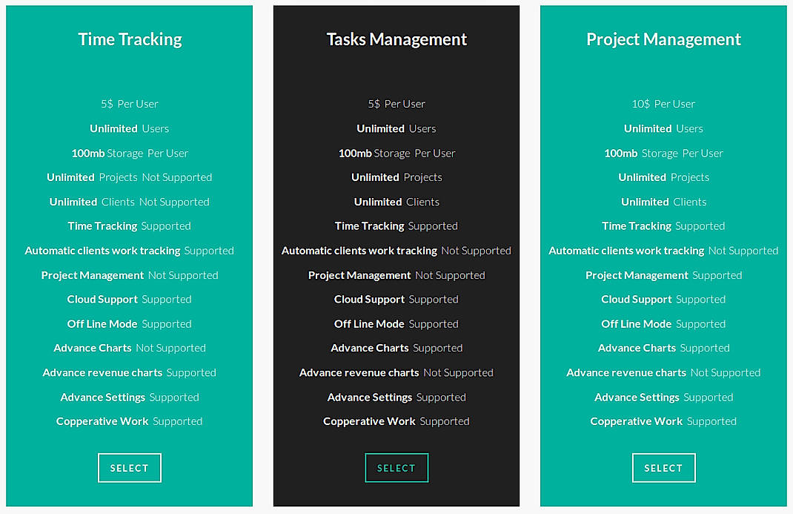Click SELECT on the Tasks Management plan
This screenshot has width=793, height=514.
click(x=396, y=467)
